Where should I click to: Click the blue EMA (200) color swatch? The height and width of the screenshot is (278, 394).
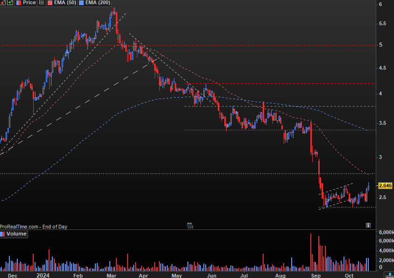81,3
